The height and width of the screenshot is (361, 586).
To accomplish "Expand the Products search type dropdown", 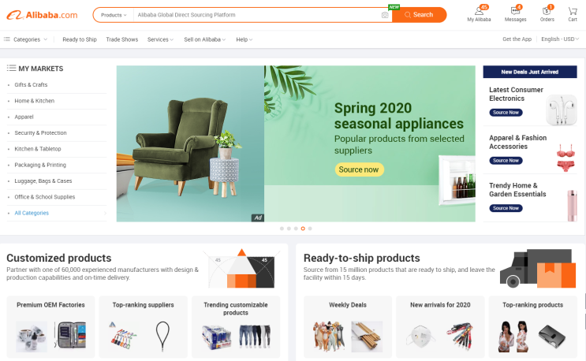I will [114, 15].
